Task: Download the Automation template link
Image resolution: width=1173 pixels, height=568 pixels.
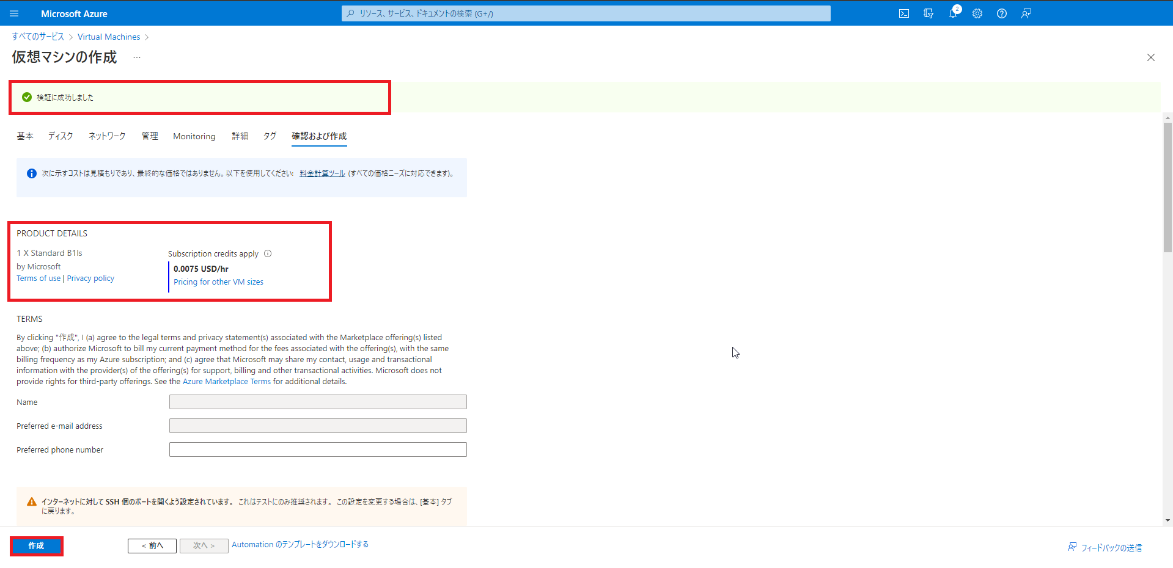Action: click(300, 545)
